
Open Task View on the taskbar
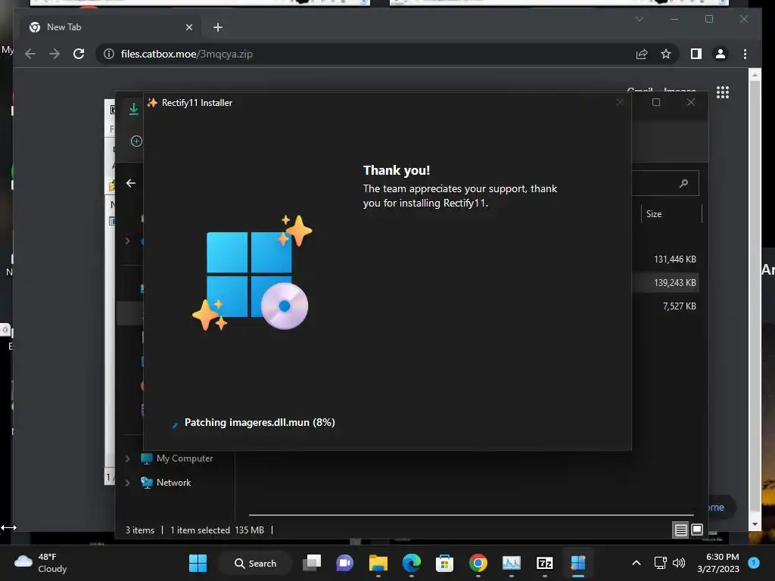click(312, 563)
